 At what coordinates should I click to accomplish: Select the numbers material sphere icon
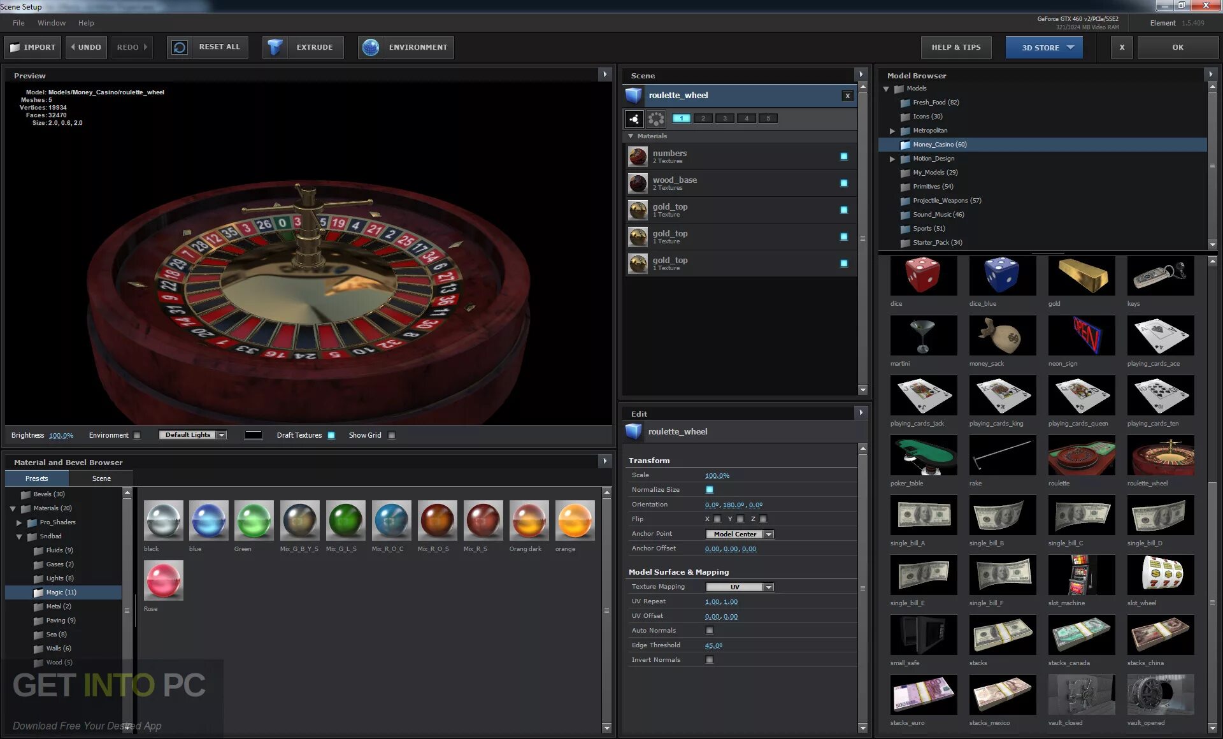[638, 157]
